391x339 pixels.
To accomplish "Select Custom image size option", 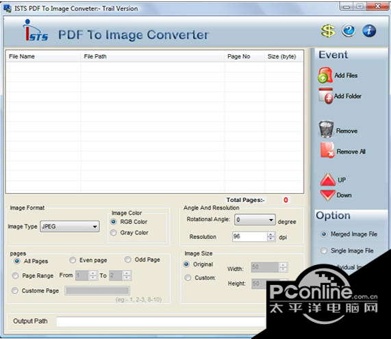I will pos(188,277).
